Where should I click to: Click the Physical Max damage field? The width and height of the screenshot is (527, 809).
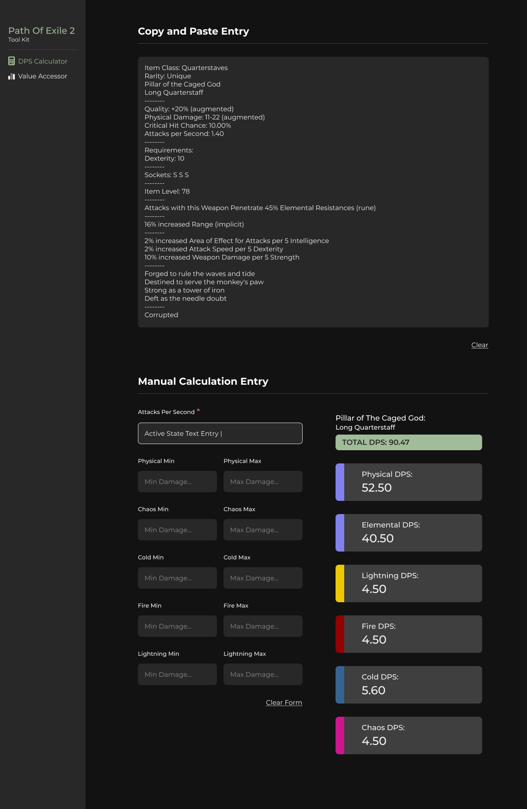point(263,482)
